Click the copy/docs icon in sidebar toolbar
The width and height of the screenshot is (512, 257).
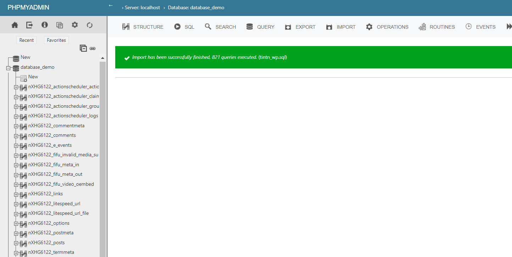click(x=60, y=25)
